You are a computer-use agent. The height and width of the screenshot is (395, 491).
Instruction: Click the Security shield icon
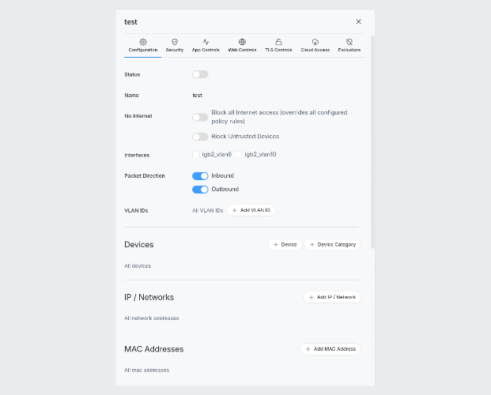click(x=175, y=41)
